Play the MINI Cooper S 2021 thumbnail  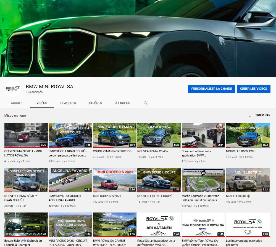(115, 180)
